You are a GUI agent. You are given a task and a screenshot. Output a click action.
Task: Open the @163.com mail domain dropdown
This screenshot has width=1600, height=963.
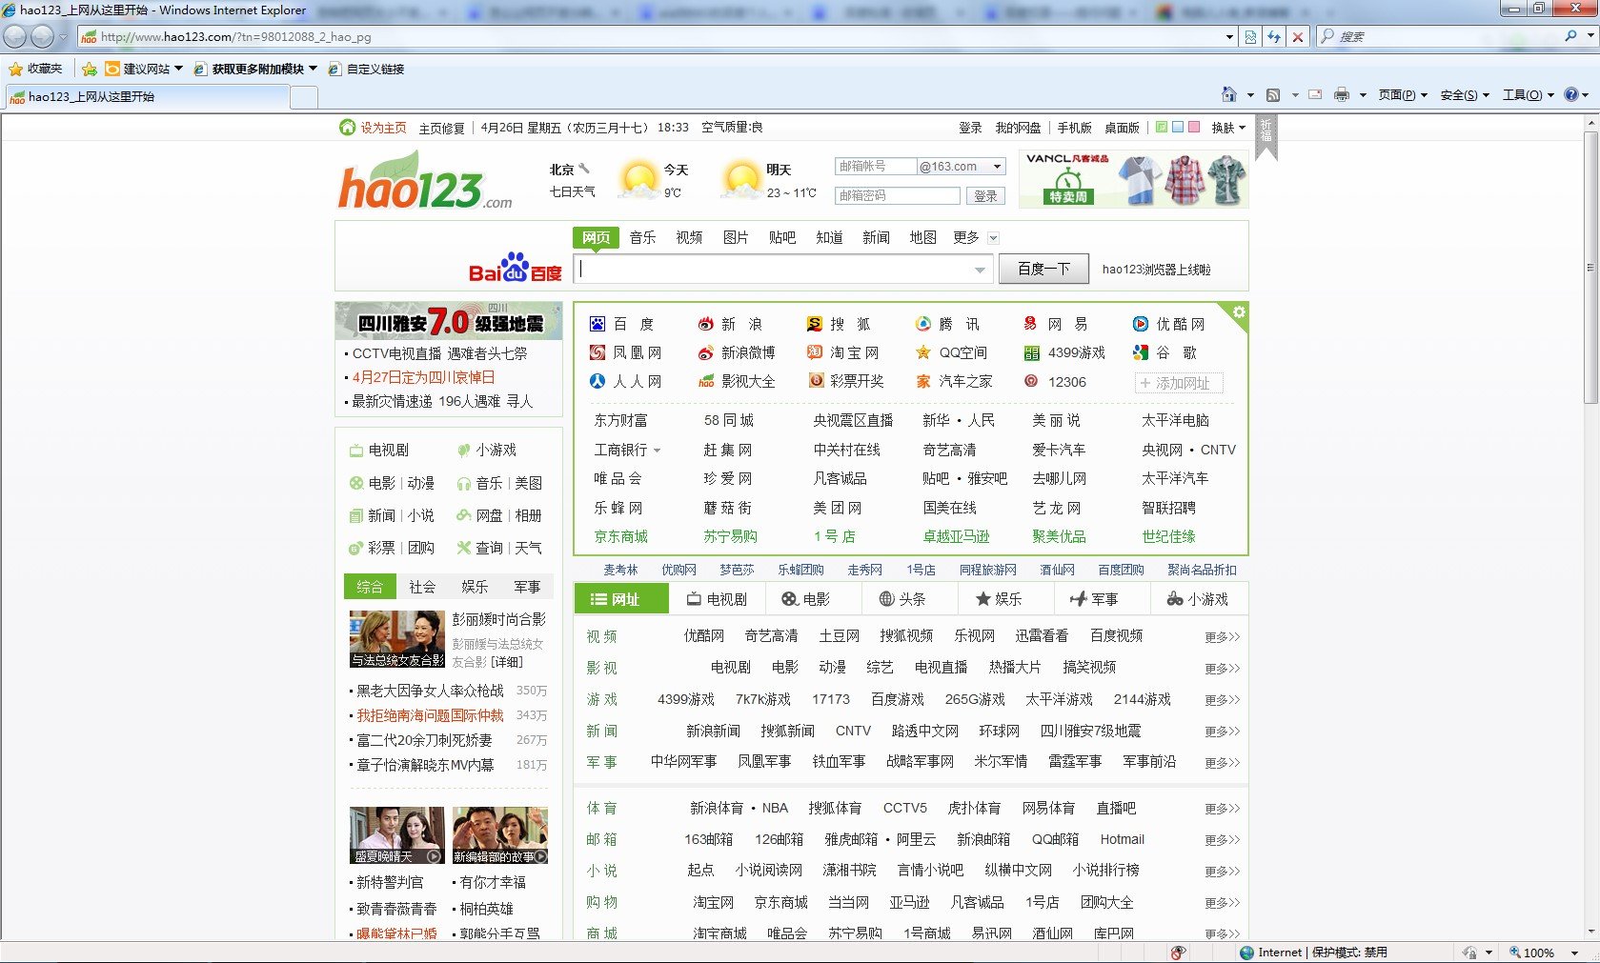pos(997,167)
